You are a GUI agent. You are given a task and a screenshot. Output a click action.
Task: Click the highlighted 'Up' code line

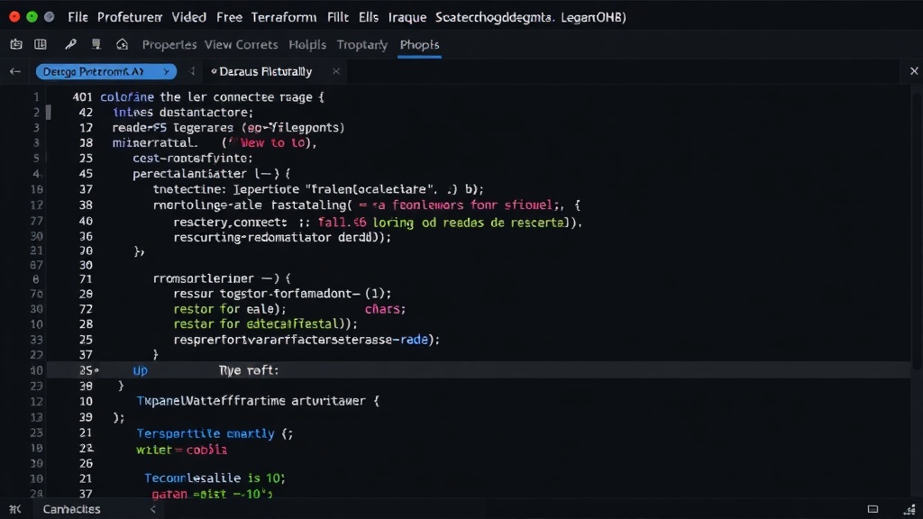[478, 370]
